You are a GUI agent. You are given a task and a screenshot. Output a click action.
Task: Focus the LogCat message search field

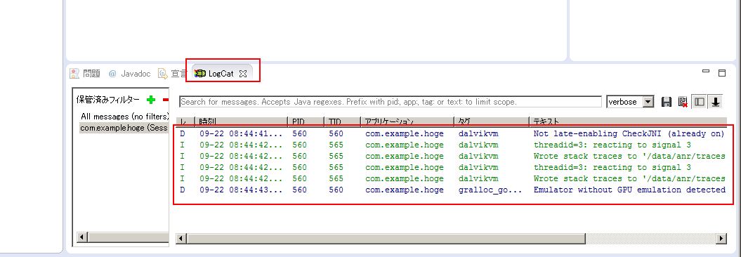click(x=391, y=102)
